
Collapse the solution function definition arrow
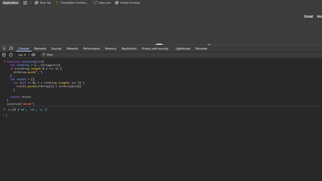pos(5,61)
